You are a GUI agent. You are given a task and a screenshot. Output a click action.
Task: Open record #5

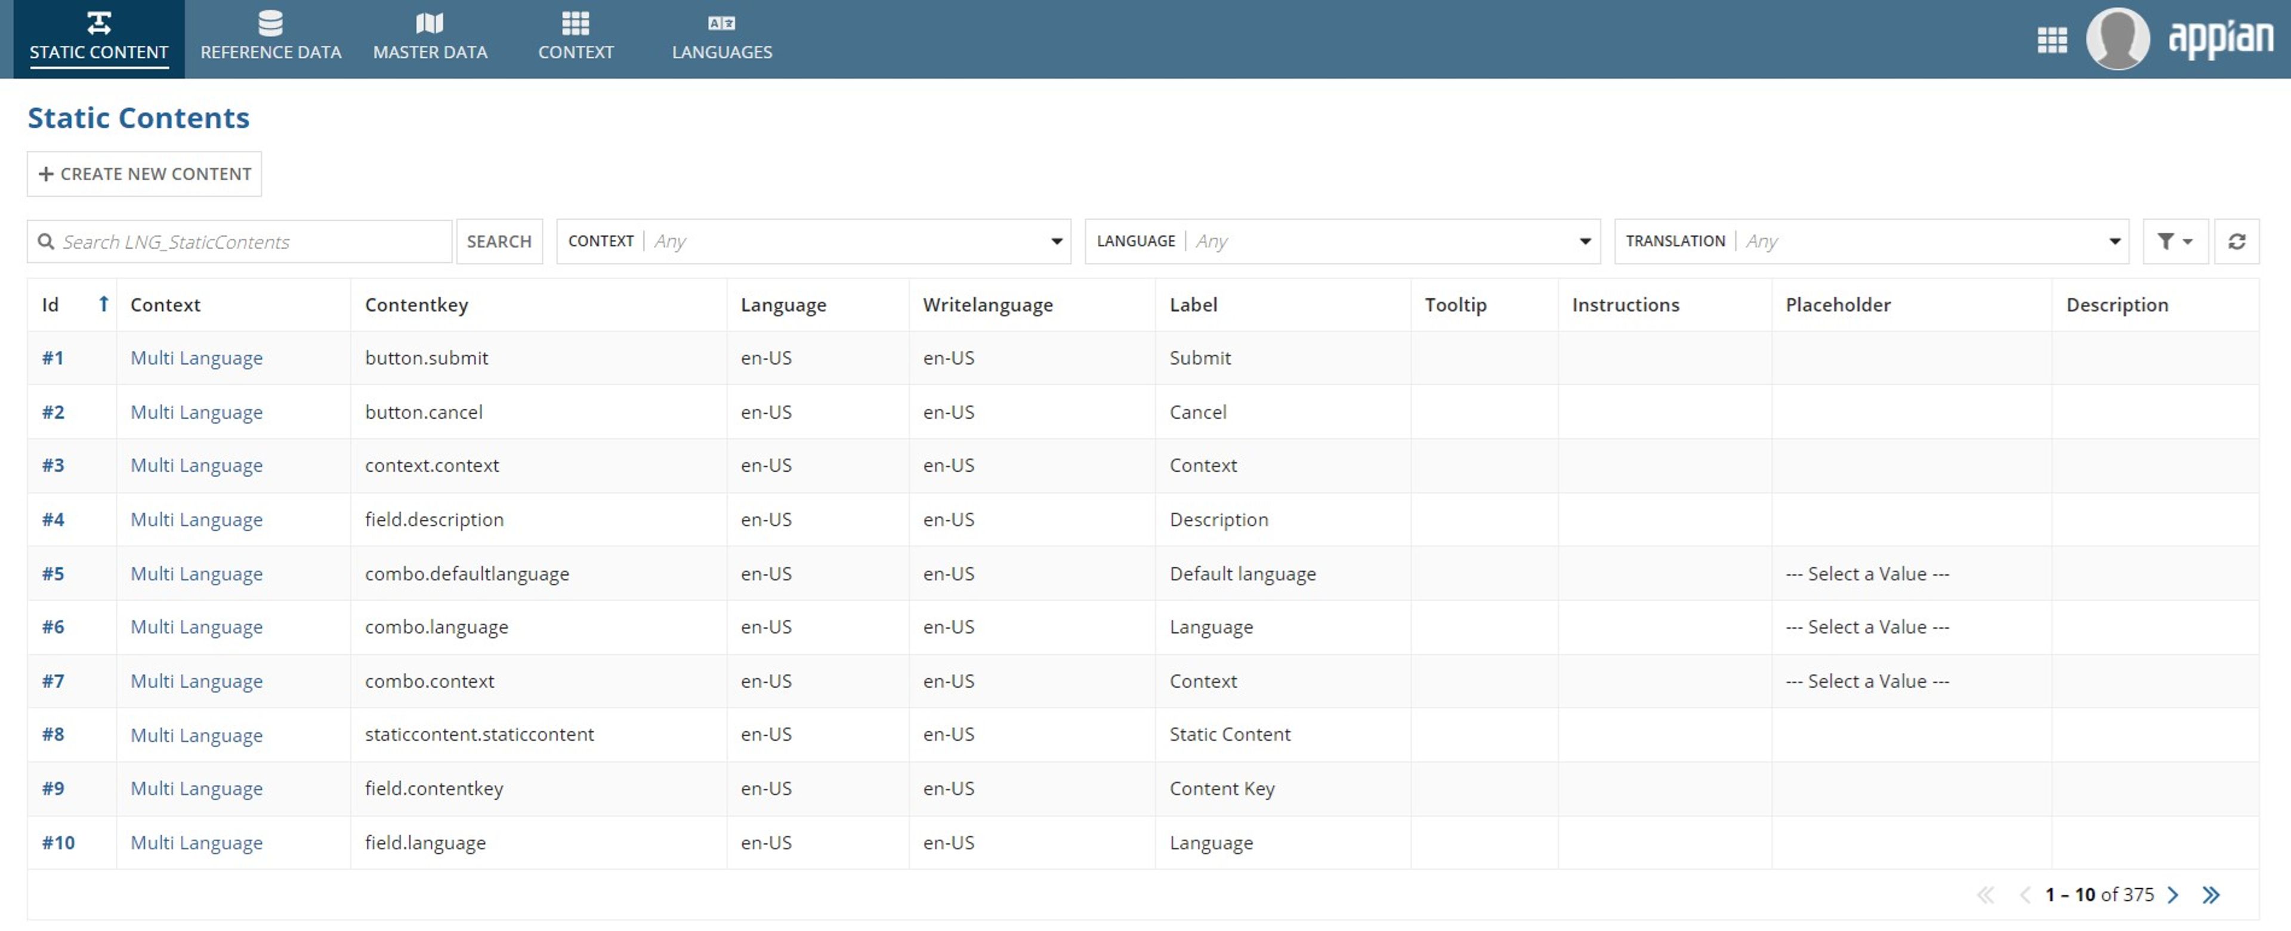(x=53, y=574)
